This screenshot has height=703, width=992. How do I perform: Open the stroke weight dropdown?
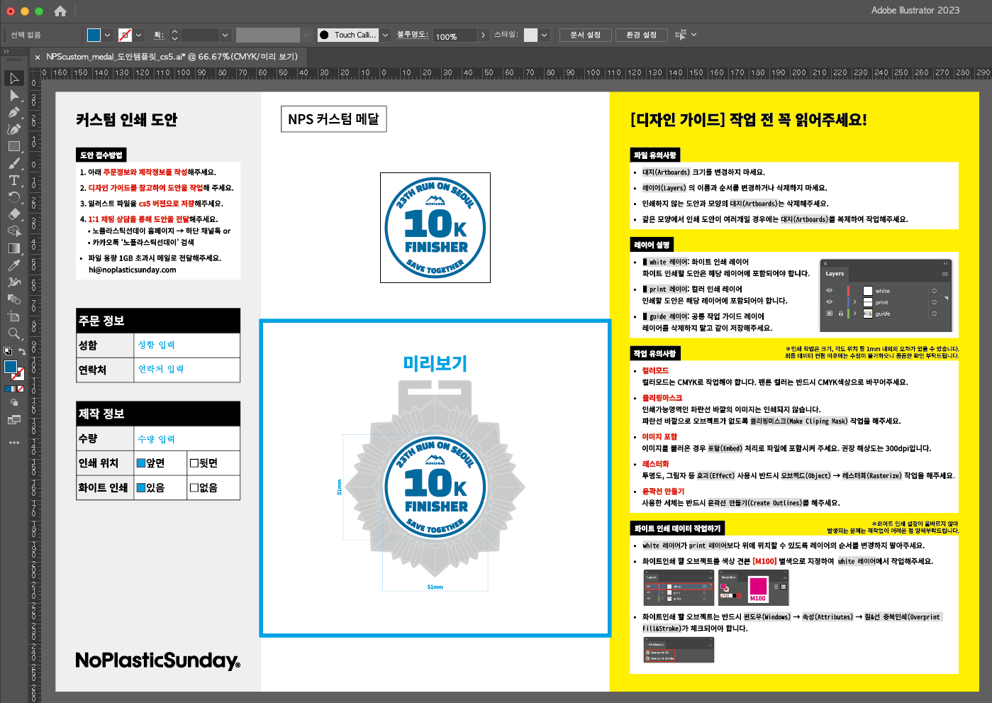225,35
